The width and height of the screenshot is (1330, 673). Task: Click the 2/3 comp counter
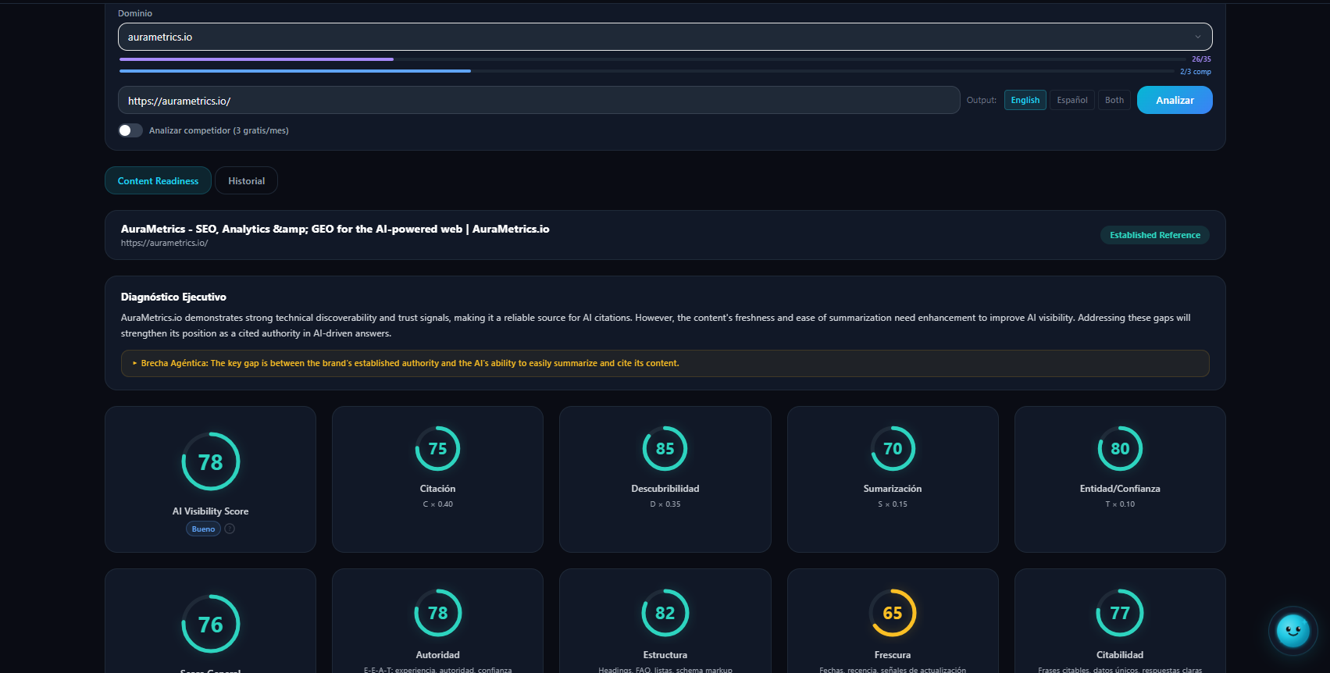1195,72
